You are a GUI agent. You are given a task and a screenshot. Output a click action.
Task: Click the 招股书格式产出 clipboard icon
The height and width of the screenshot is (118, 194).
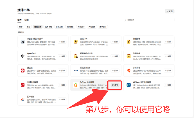[x=76, y=56]
